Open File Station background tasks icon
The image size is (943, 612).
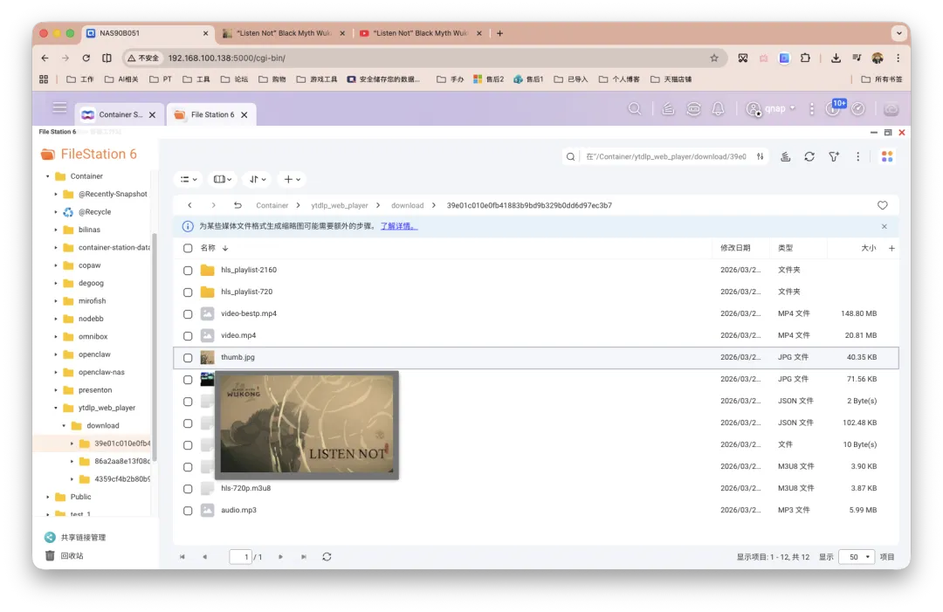point(786,157)
